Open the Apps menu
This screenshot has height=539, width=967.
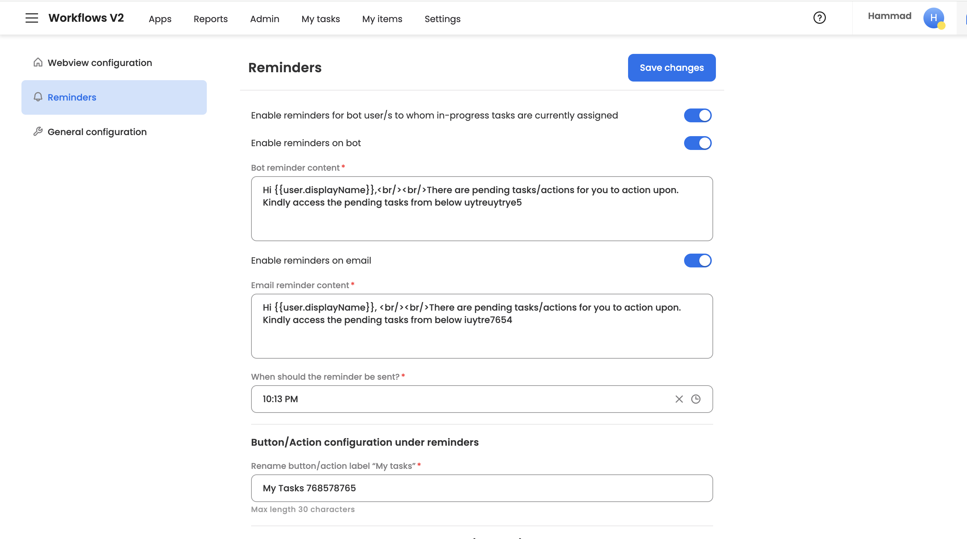pos(160,19)
